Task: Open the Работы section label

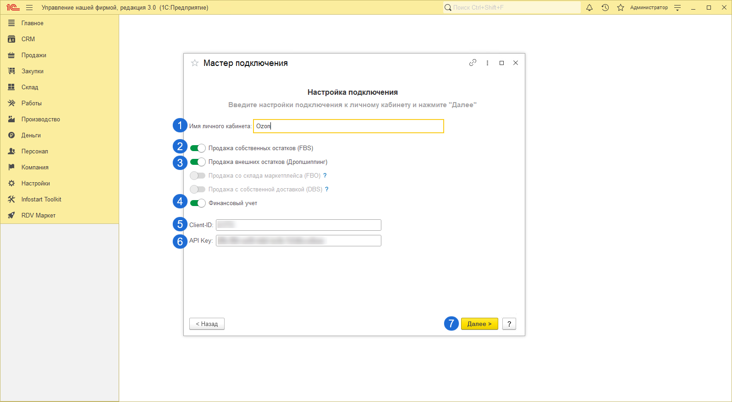Action: (32, 103)
